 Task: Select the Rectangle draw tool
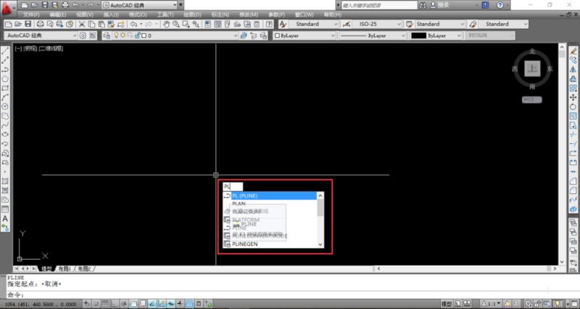point(5,88)
